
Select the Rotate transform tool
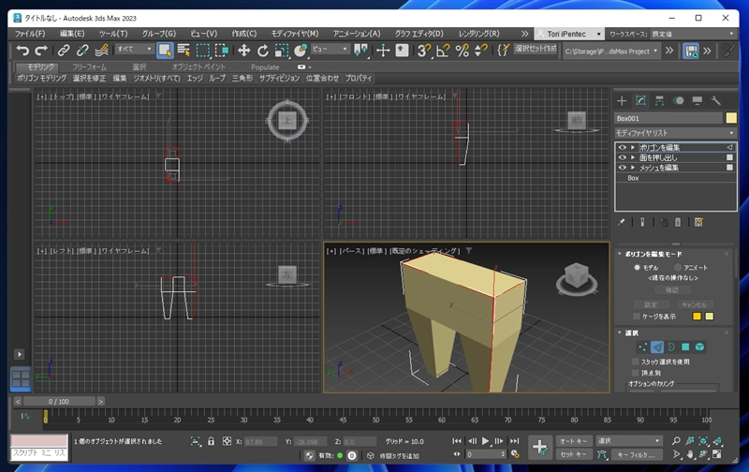pos(263,51)
